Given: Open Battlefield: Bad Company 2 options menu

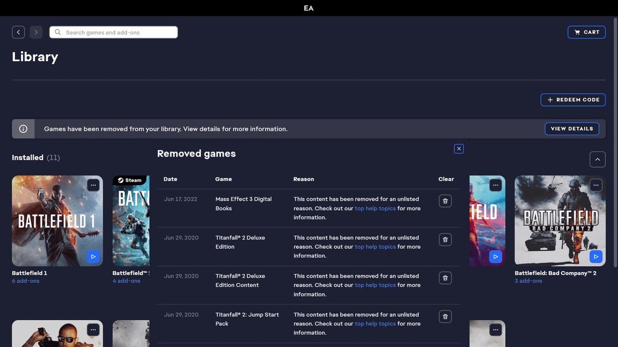Looking at the screenshot, I should (596, 185).
